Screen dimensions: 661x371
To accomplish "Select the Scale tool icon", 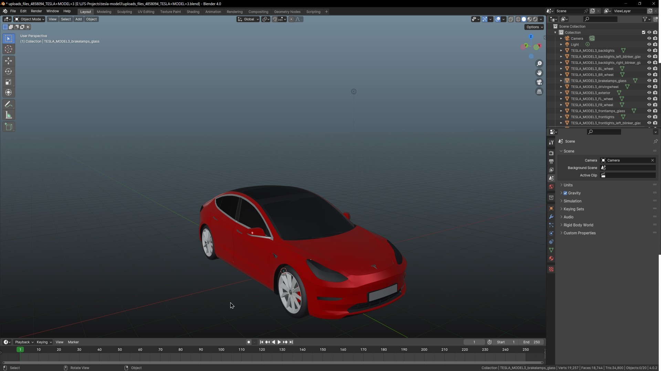I will [x=9, y=82].
